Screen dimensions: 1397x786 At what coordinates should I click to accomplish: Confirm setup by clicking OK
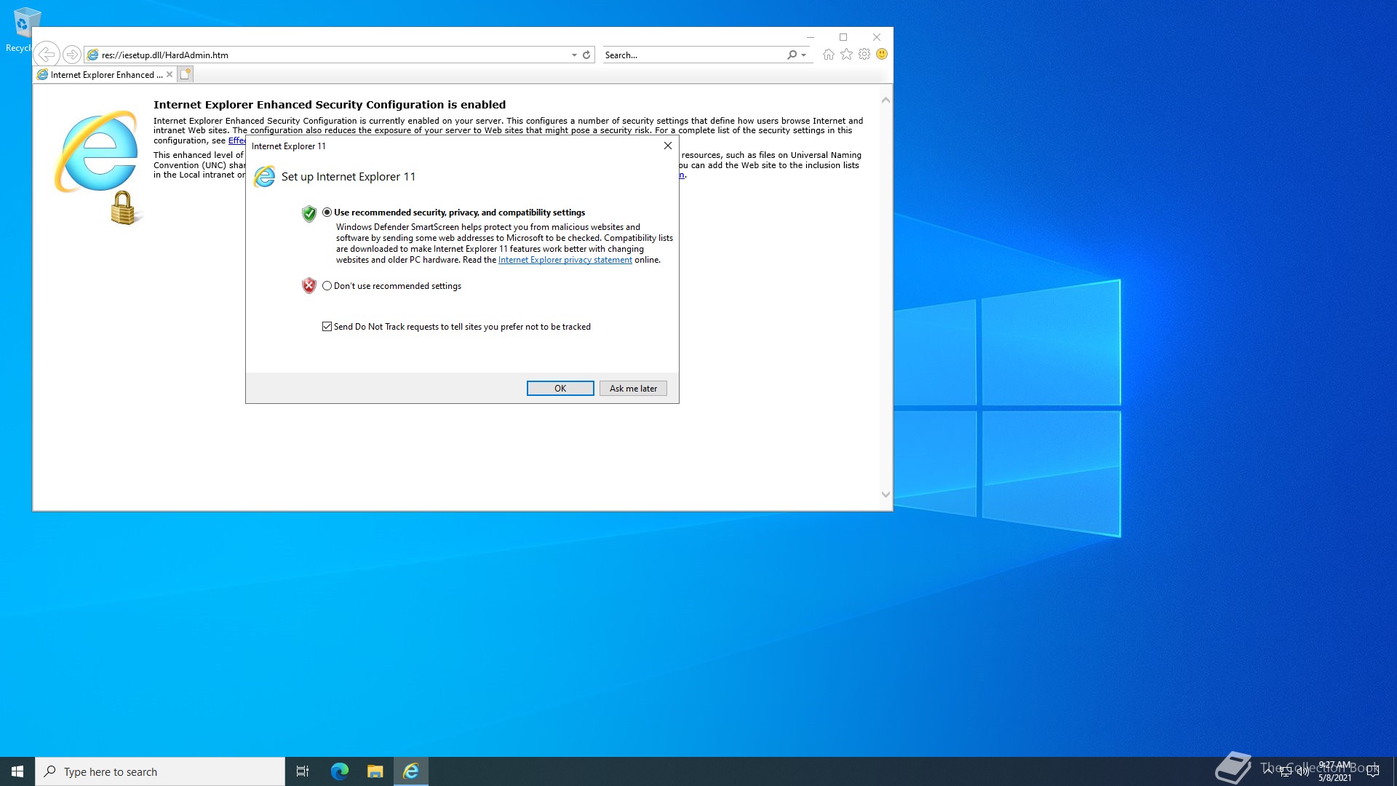(x=560, y=388)
